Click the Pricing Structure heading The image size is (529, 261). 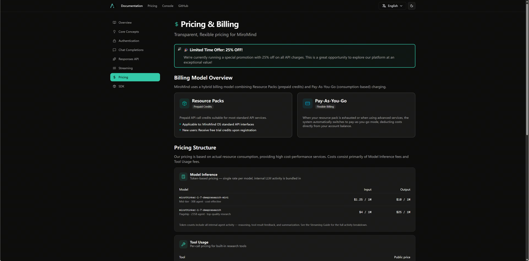[x=195, y=148]
